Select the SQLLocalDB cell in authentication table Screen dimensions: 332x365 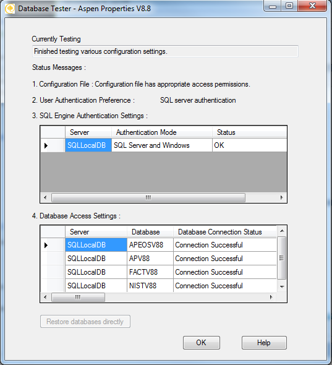coord(88,145)
